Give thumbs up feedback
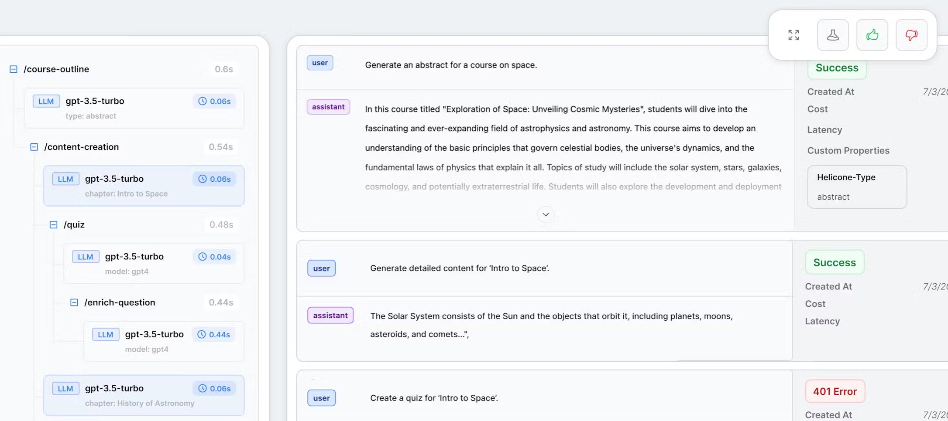 872,35
